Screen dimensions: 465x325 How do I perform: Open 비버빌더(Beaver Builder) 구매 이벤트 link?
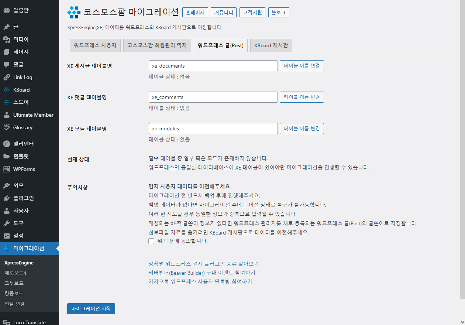202,273
